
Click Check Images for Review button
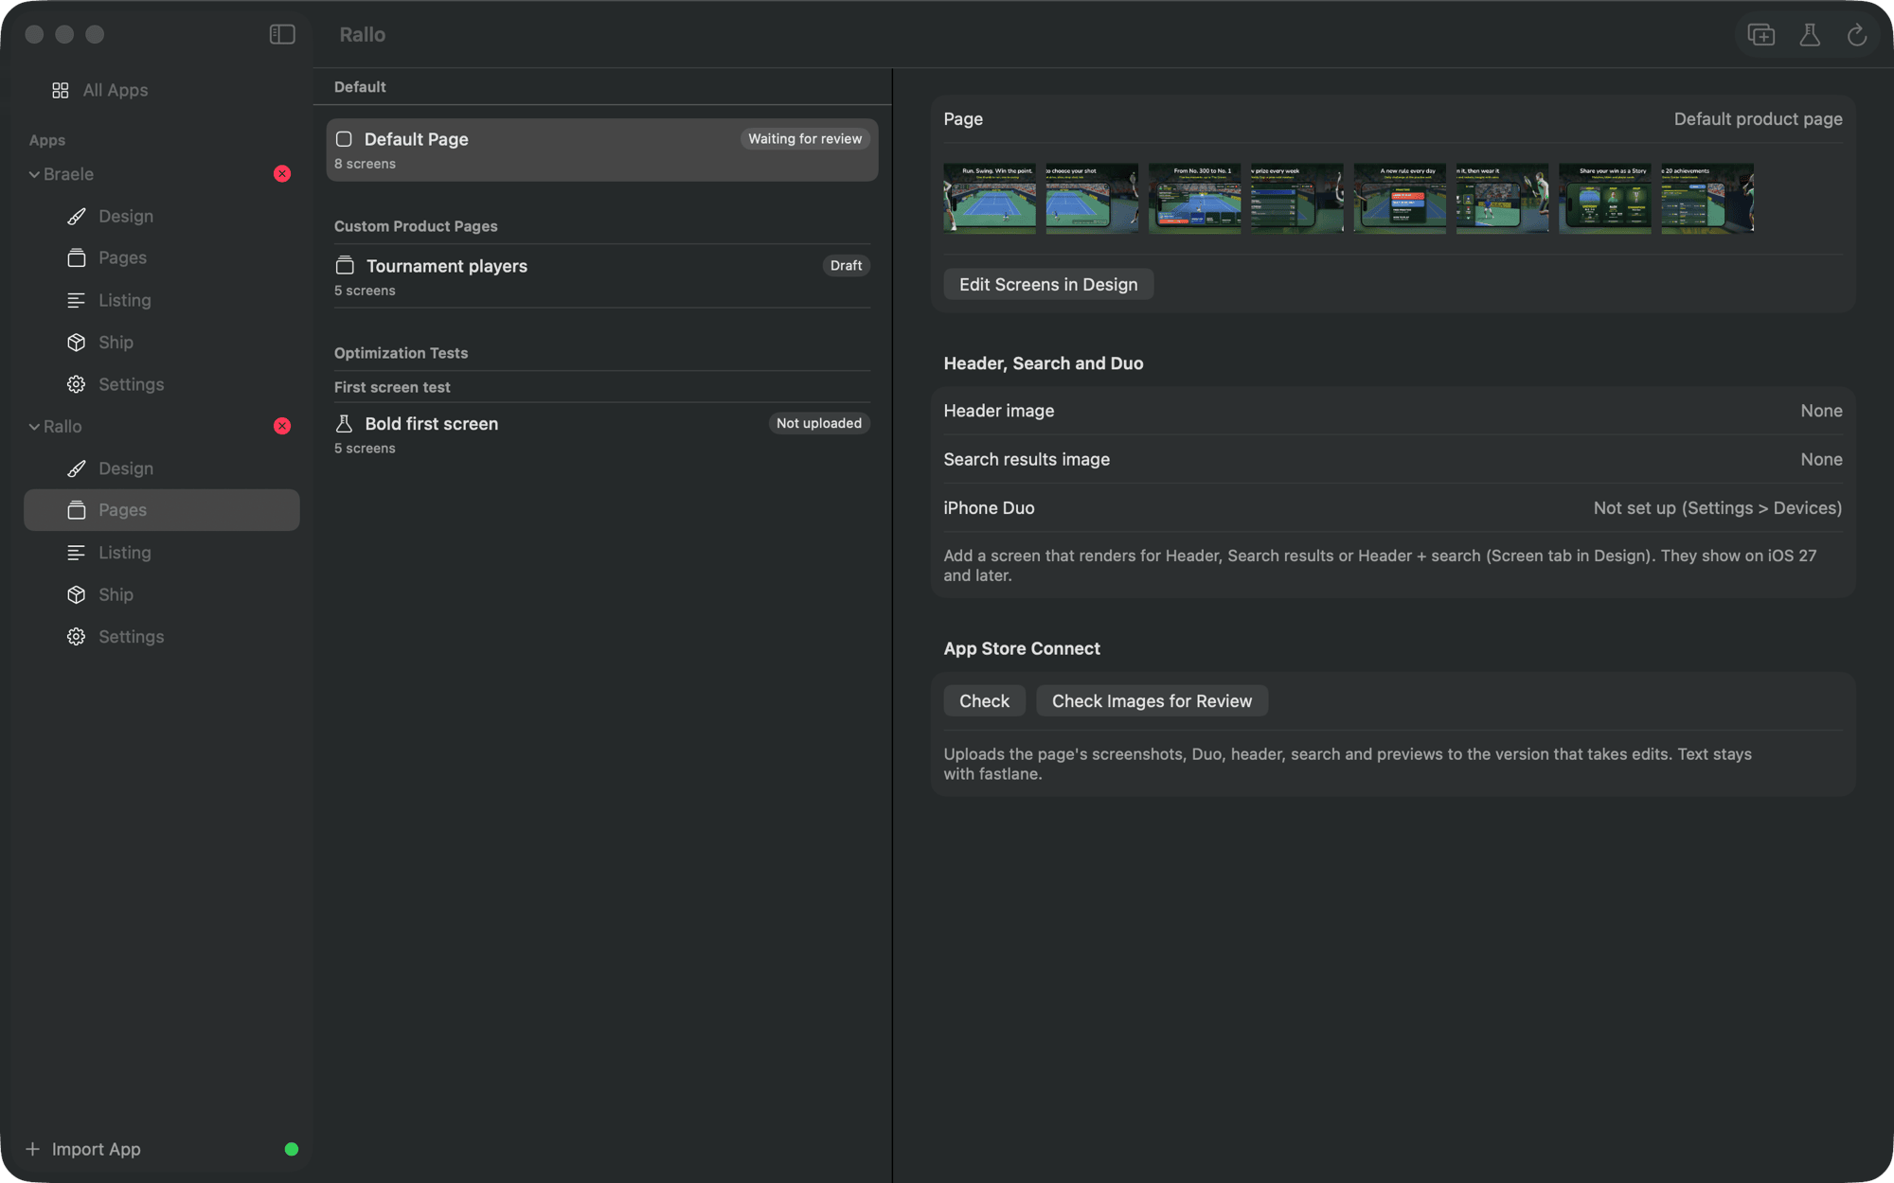pyautogui.click(x=1152, y=701)
